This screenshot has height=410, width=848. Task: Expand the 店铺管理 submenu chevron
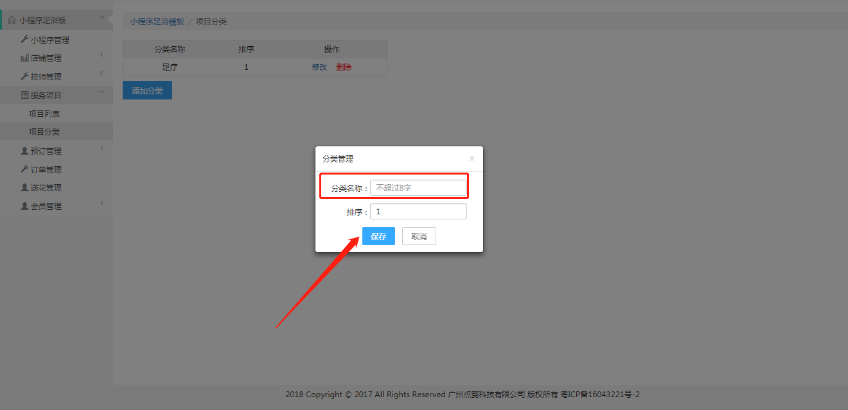point(102,56)
